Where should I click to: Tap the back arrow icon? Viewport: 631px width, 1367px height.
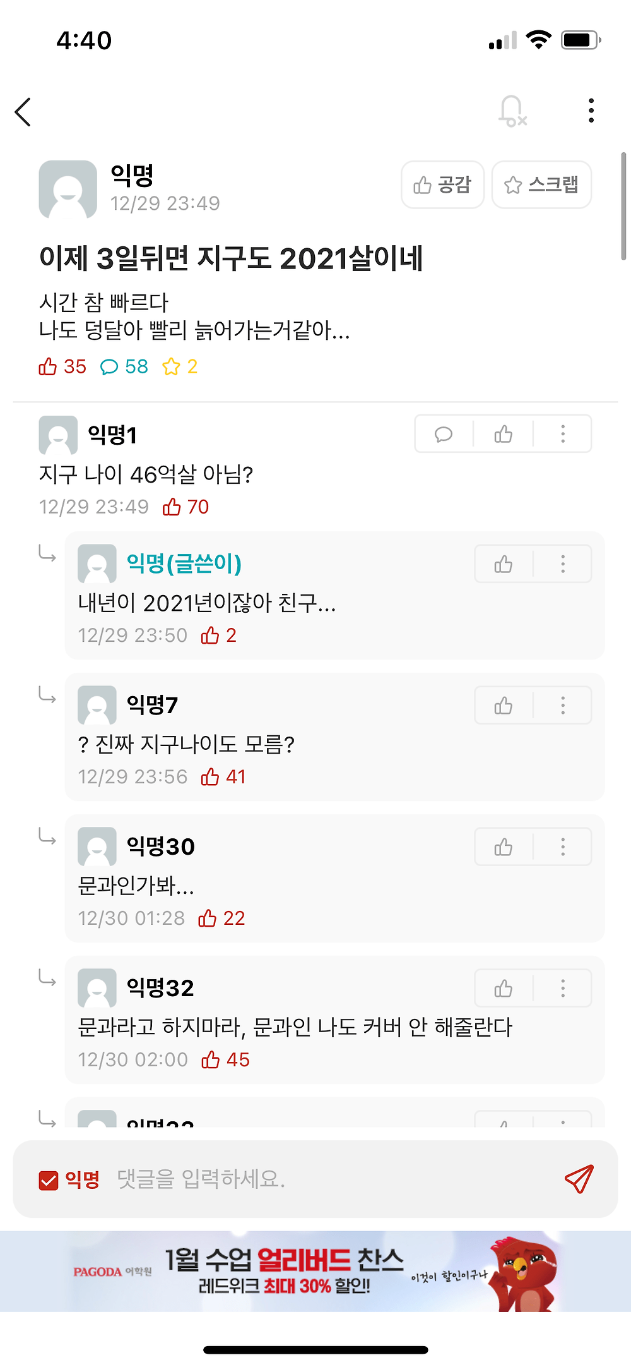pos(23,112)
